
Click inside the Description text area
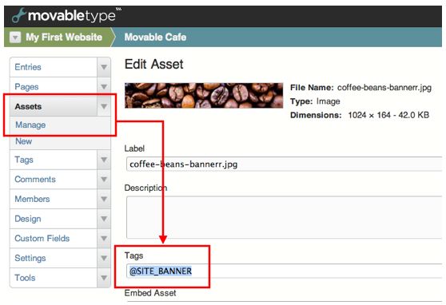pos(284,217)
